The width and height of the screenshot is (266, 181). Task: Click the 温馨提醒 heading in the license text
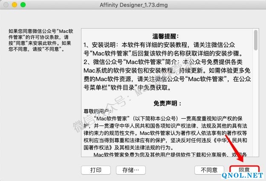(x=167, y=36)
